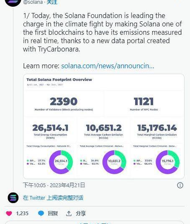Click the Solana avatar beside read conversation
190x224 pixels.
(13, 198)
